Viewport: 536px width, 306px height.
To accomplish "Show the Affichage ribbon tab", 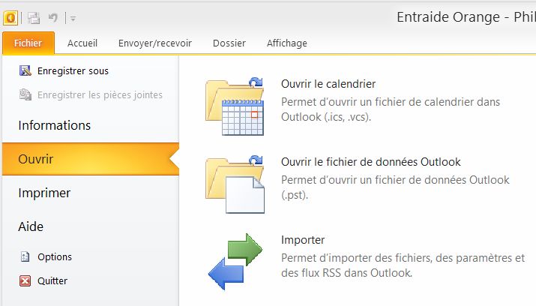I will (x=287, y=43).
